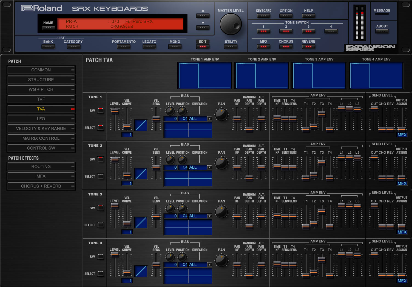Click the Tone 3 Amp Env graph
Image resolution: width=412 pixels, height=287 pixels.
point(319,75)
